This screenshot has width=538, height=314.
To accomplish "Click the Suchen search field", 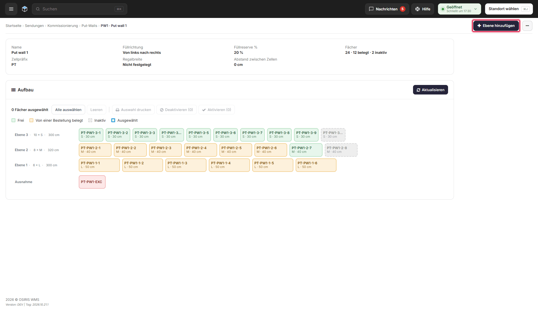I will [80, 9].
